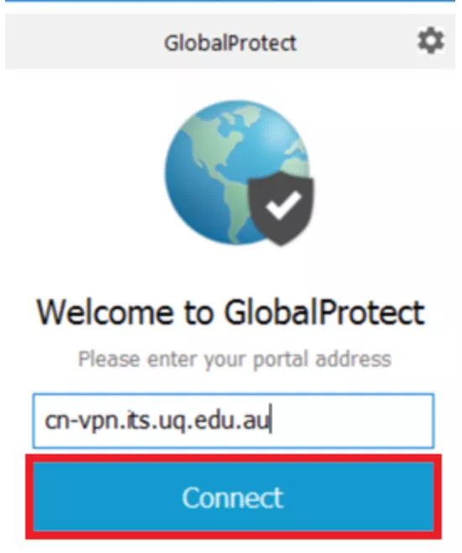The width and height of the screenshot is (462, 553).
Task: Open the settings gear menu
Action: 430,41
